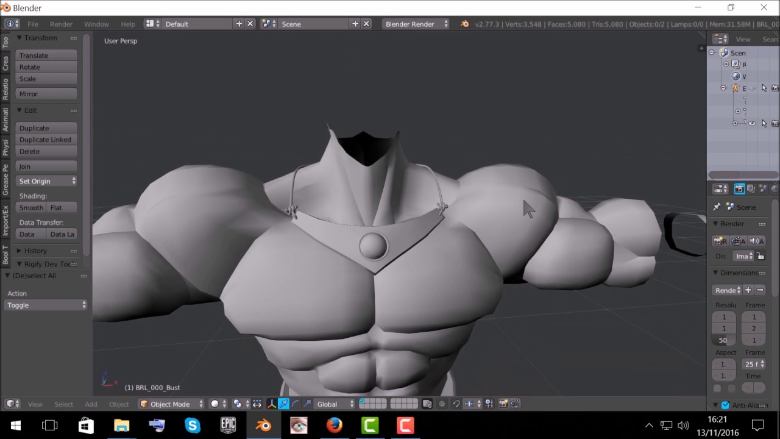Open the Object Mode selector
The height and width of the screenshot is (439, 780).
point(171,404)
